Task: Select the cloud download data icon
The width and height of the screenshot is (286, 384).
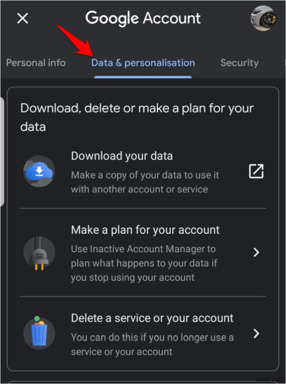Action: pos(39,171)
